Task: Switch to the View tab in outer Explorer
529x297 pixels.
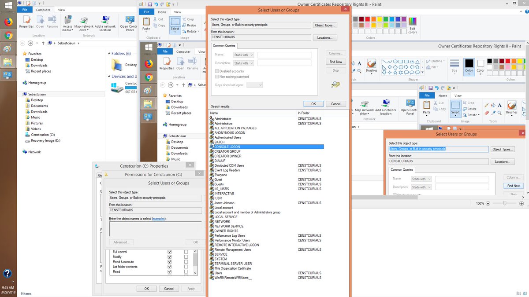Action: (61, 10)
